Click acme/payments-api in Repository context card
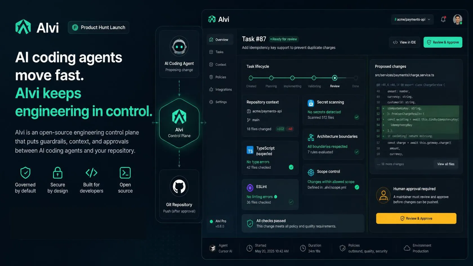The image size is (473, 266). coord(267,111)
